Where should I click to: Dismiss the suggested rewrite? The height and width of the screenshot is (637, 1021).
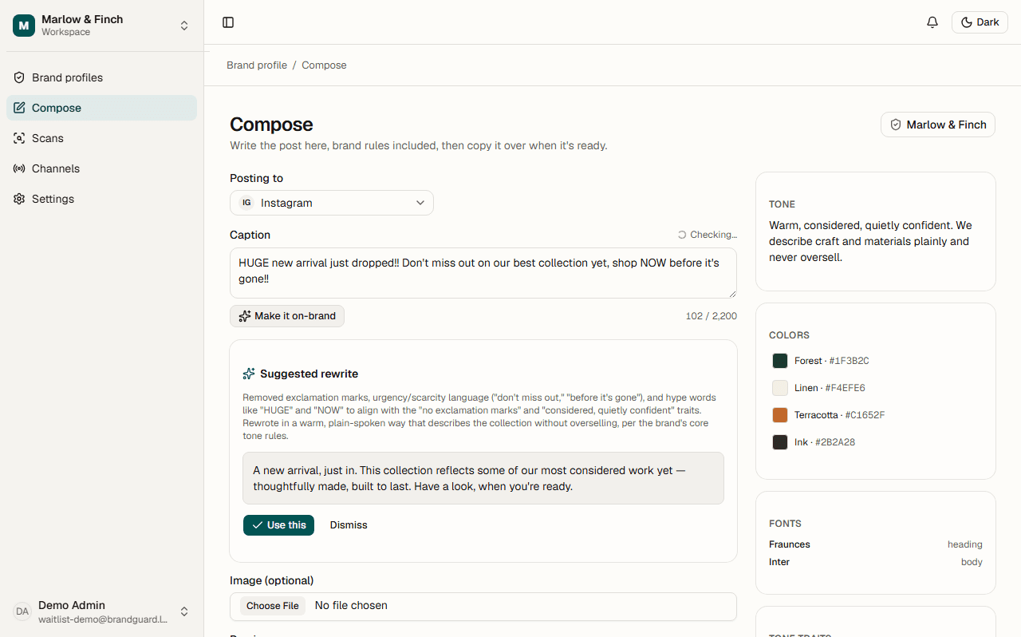tap(349, 525)
